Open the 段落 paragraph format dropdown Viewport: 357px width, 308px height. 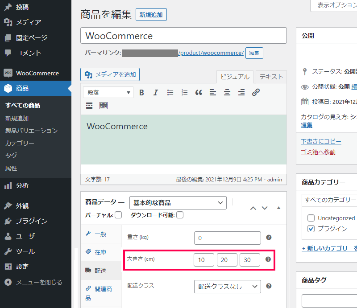click(108, 93)
